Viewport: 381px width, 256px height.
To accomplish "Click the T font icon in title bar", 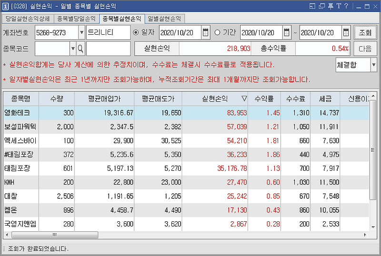I will click(339, 6).
